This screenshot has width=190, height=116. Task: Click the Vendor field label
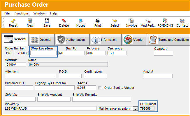pos(11,60)
